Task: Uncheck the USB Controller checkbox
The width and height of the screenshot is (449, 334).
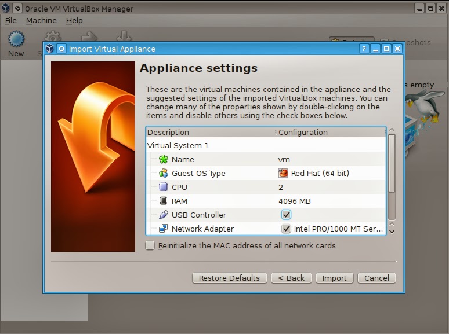Action: tap(286, 215)
